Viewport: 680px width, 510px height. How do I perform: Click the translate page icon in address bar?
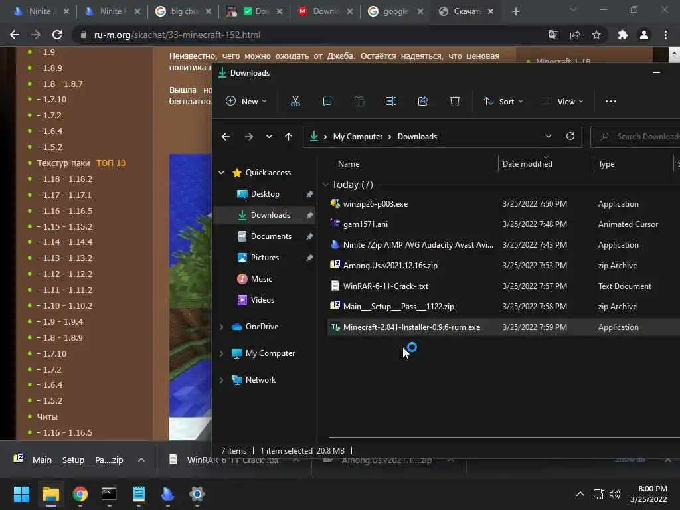coord(554,35)
